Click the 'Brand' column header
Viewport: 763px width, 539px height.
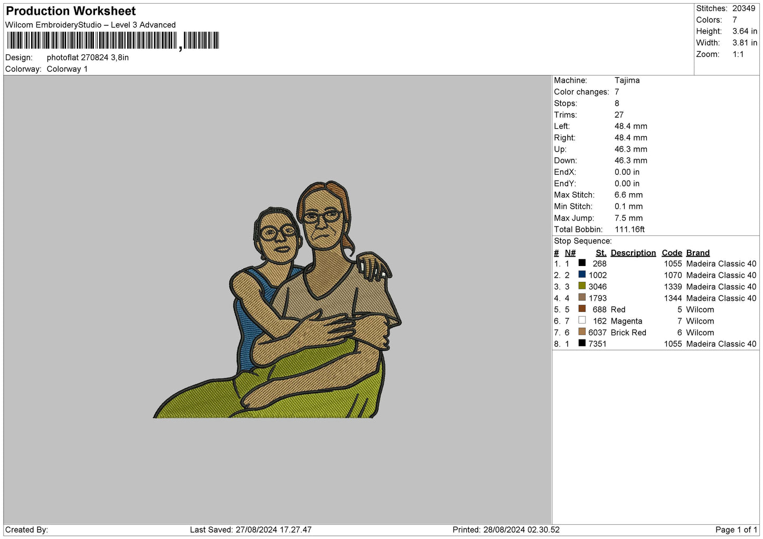point(698,253)
